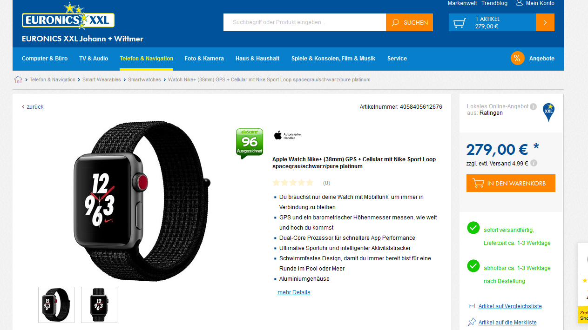Click the info icon beside Lokales Online-Angebot
The height and width of the screenshot is (330, 588).
coord(534,106)
